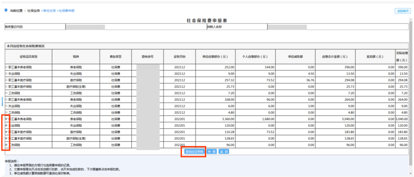Check the 202112 医疗保险(生育) row totaling 25.73
Screen dimensions: 414x177
point(7,87)
